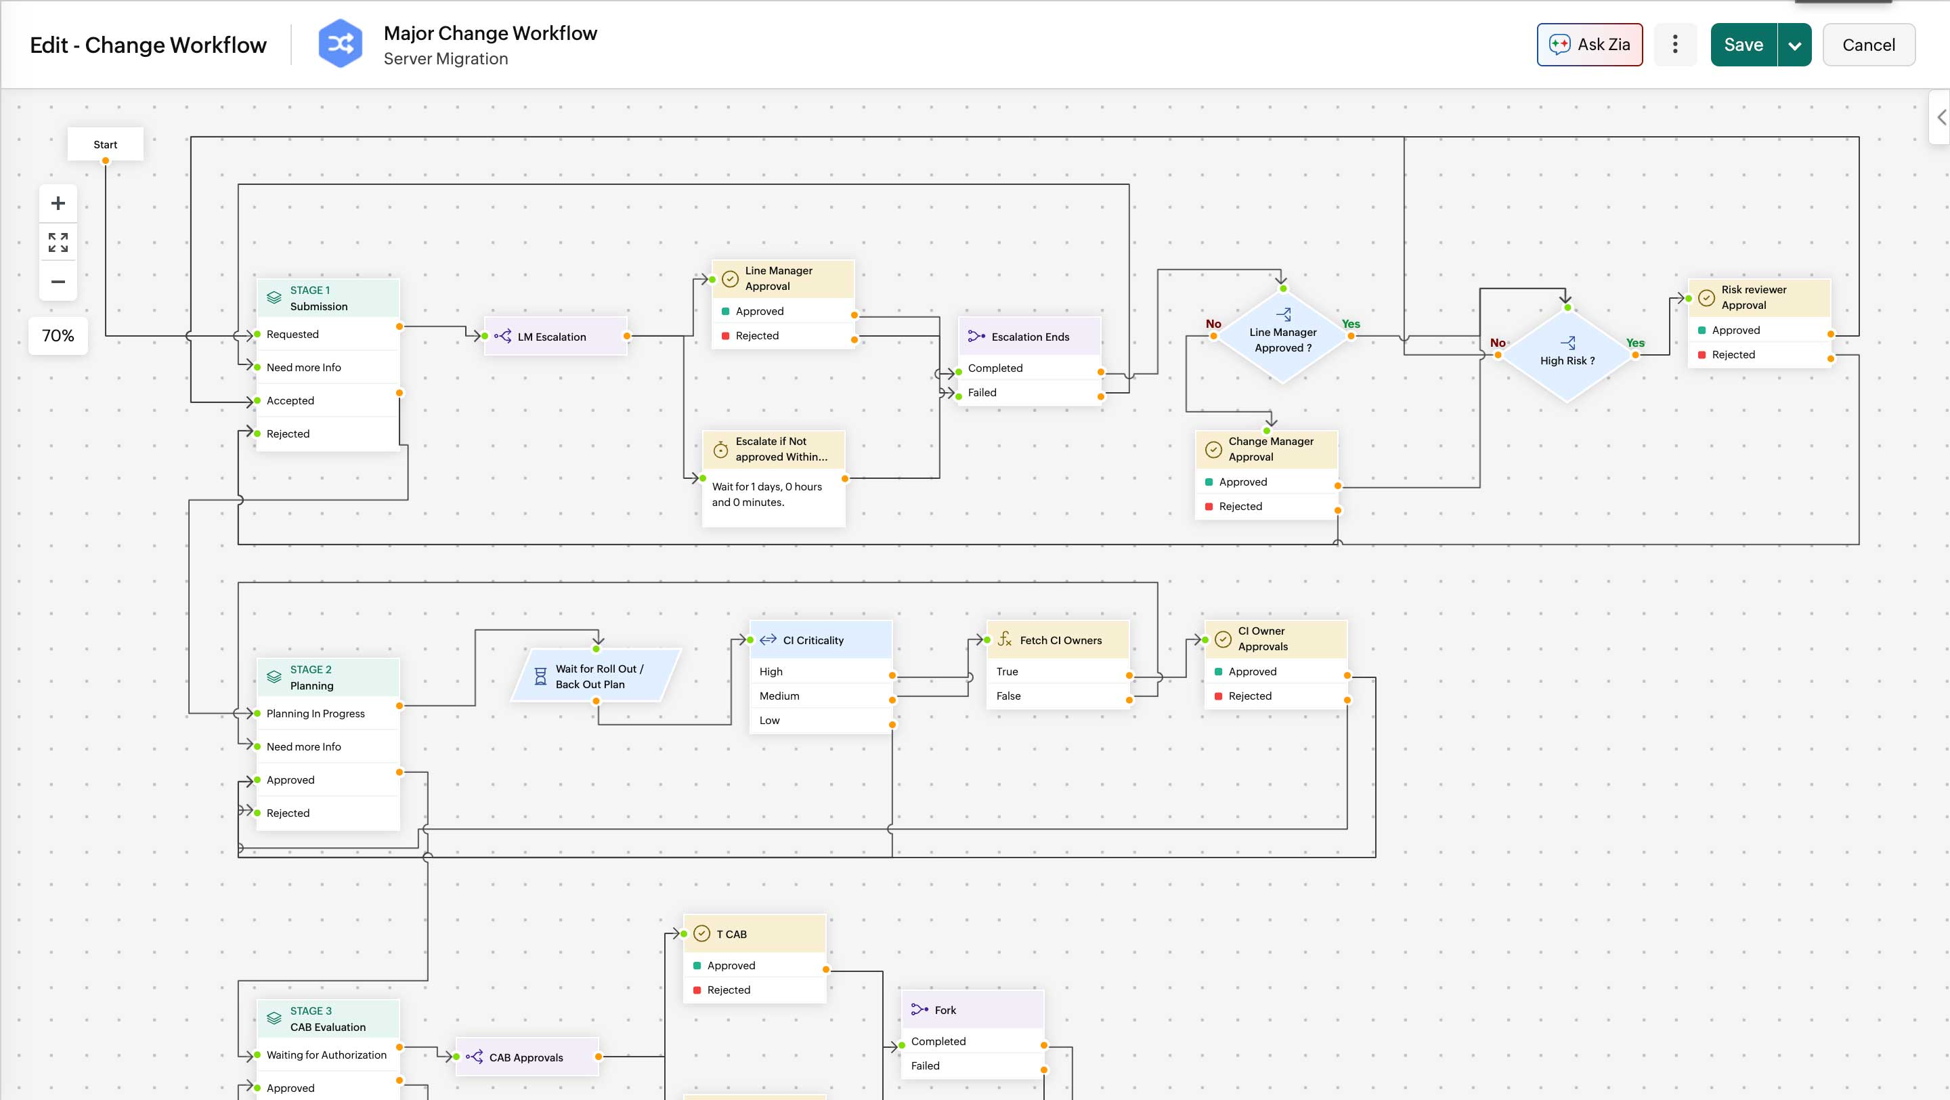
Task: Select the Start node
Action: tap(105, 144)
